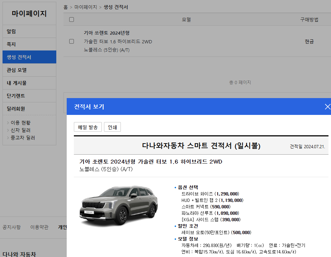
Task: Close the 견적서 보기 dialog
Action: tap(327, 107)
